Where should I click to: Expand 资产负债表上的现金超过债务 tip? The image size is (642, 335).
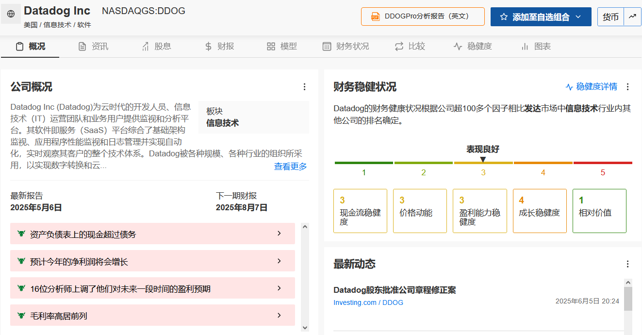(x=152, y=234)
